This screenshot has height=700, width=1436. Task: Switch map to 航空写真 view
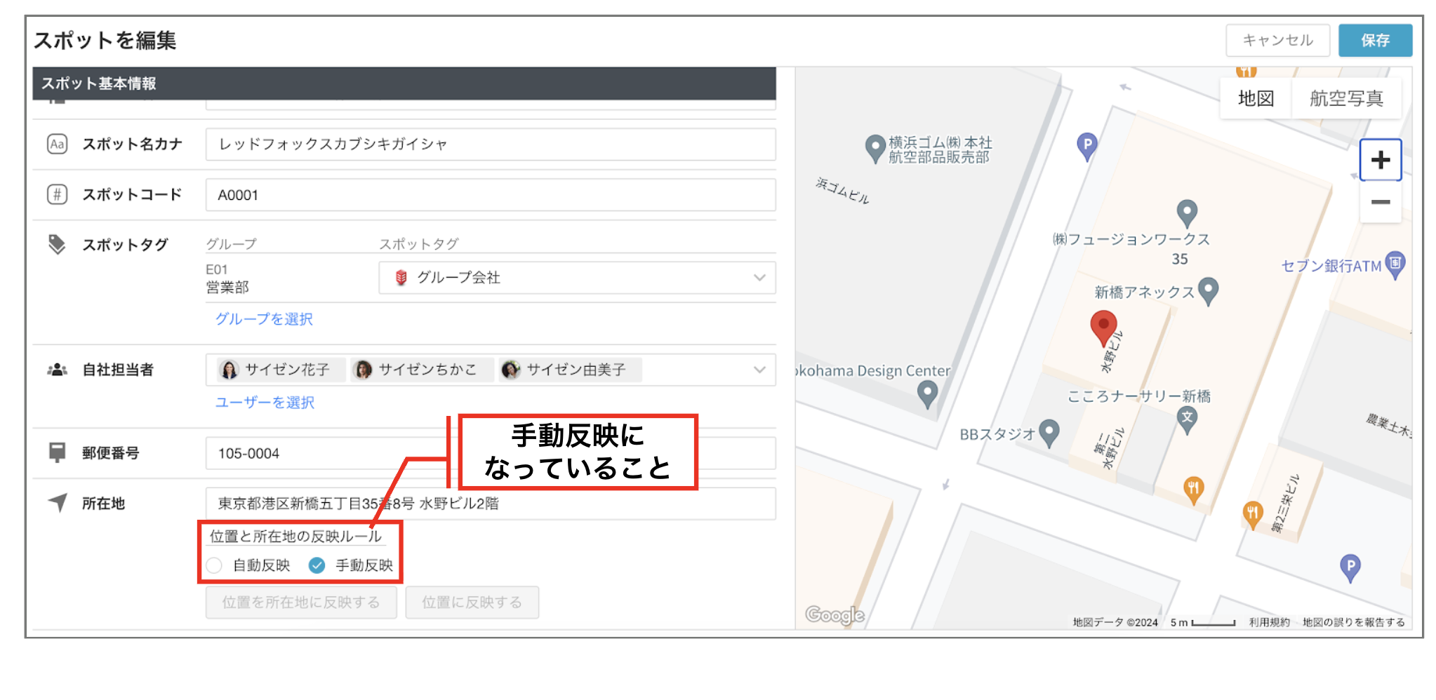pyautogui.click(x=1346, y=98)
